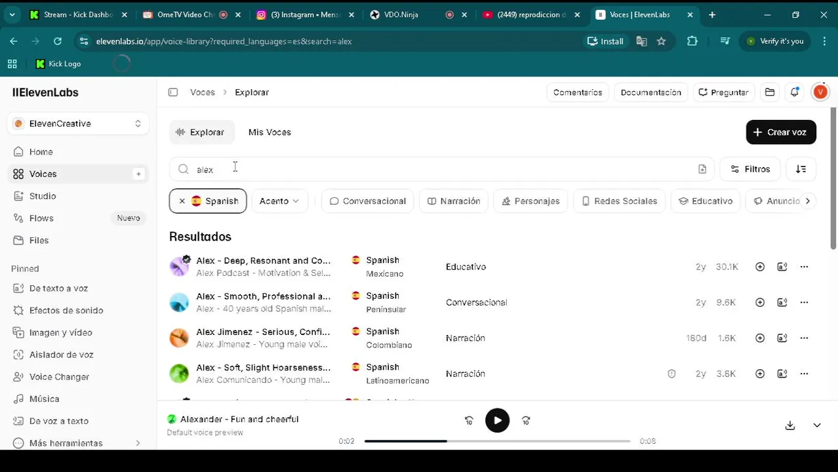Rewind preview by 10 seconds
The width and height of the screenshot is (838, 472).
pos(469,421)
